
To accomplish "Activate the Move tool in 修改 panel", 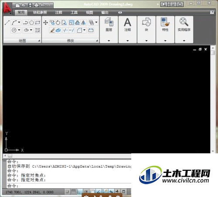I will coord(46,23).
